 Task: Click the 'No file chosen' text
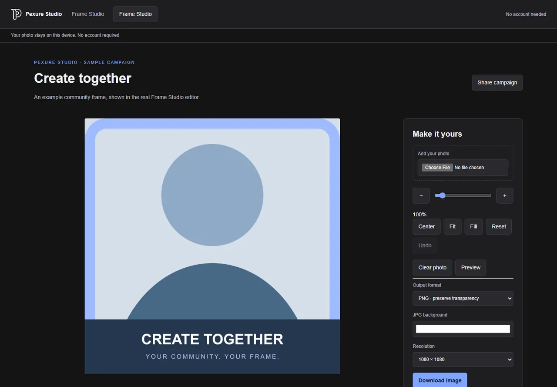point(469,168)
